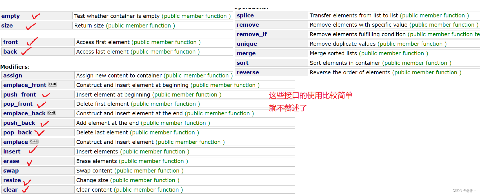Open the remove_if operation link
This screenshot has width=480, height=195.
click(x=252, y=34)
